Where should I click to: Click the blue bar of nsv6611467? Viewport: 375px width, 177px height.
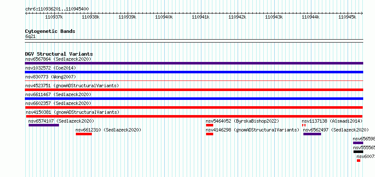coord(194,99)
